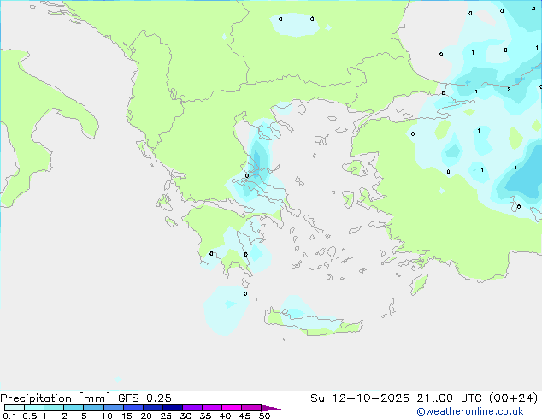Image resolution: width=542 pixels, height=419 pixels.
Task: Click the '(00+24)' forecast offset text
Action: [514, 398]
